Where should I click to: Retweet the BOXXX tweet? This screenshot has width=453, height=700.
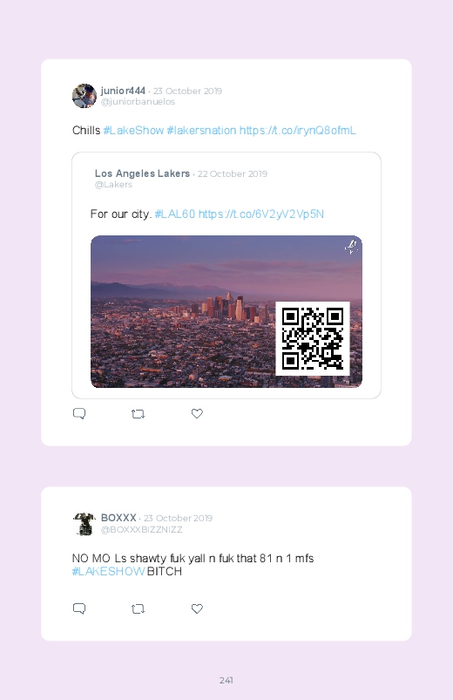138,609
